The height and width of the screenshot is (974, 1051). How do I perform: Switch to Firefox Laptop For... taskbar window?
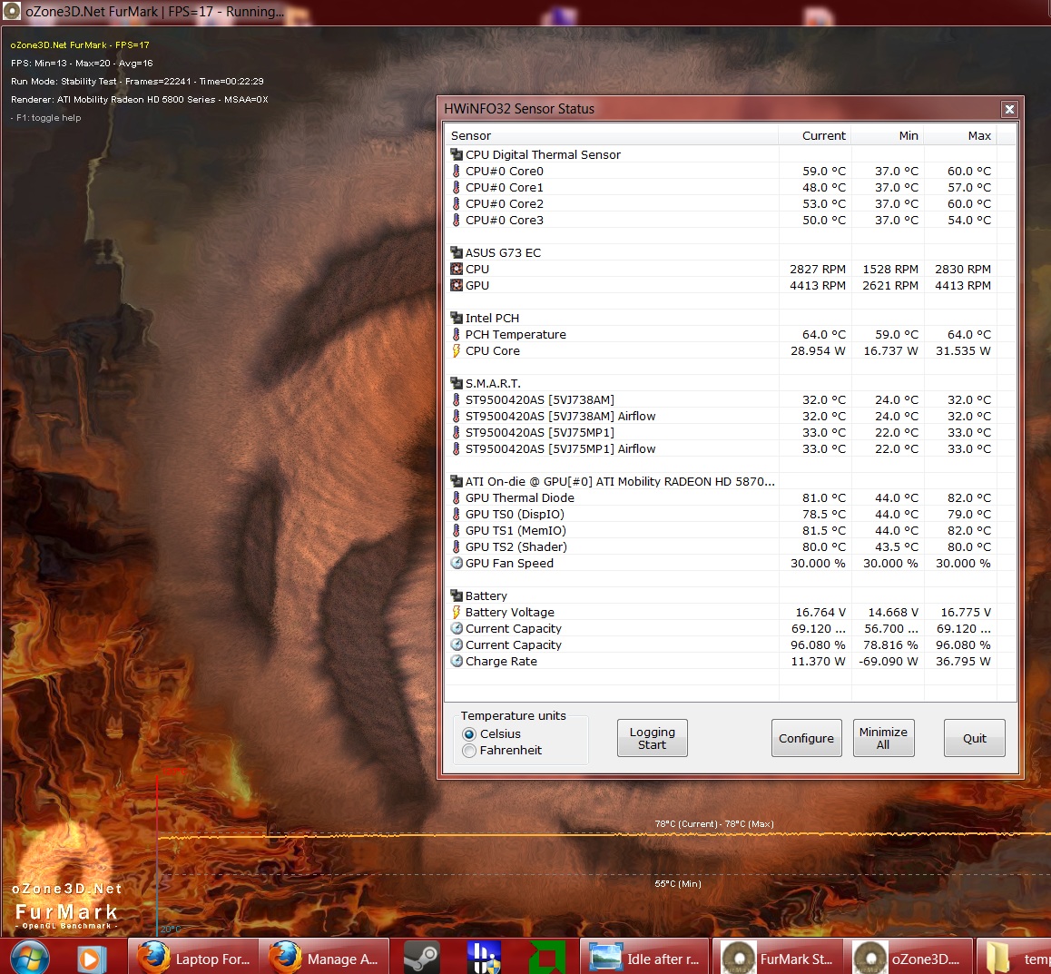(192, 958)
